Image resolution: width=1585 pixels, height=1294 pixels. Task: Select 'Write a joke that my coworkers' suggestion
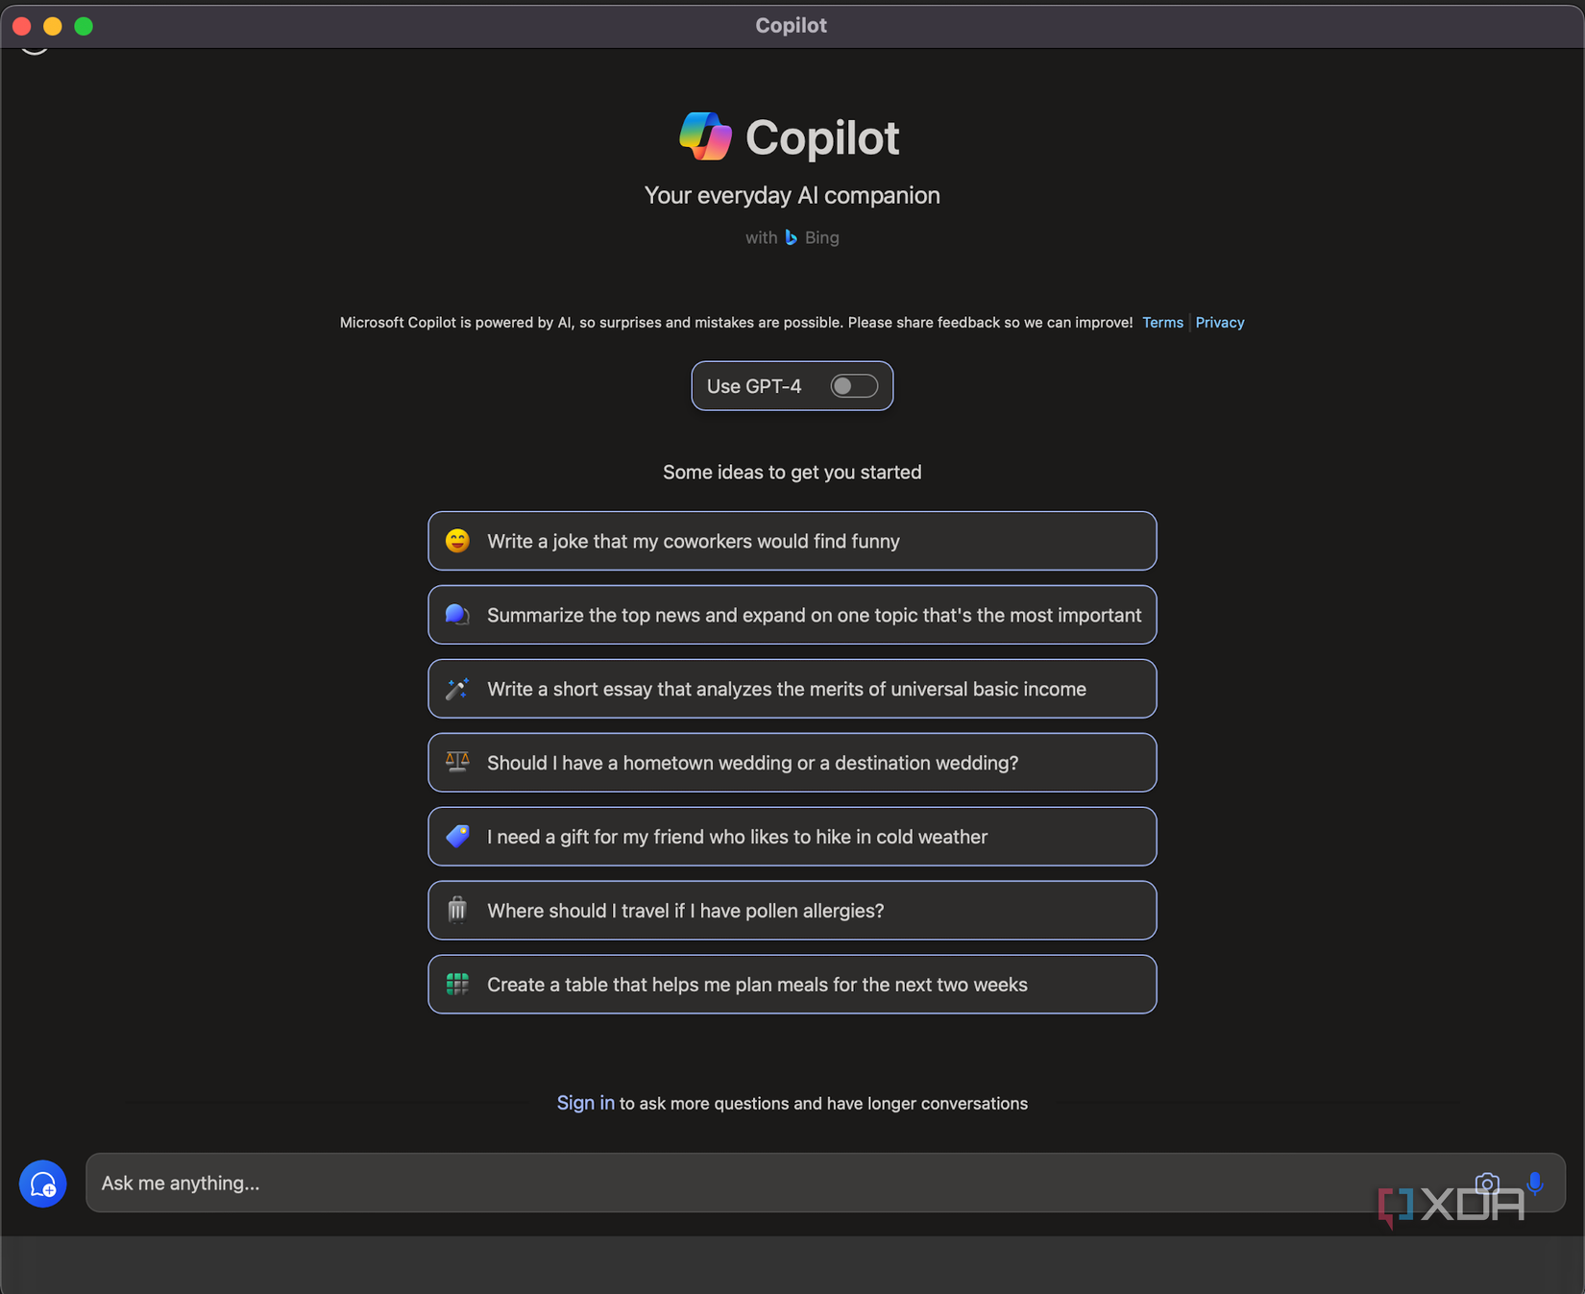click(x=792, y=541)
